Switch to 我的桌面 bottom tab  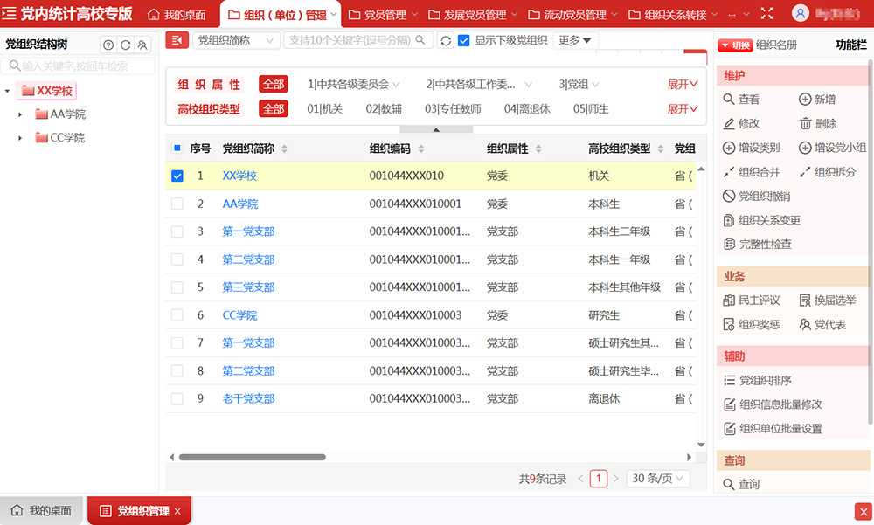tap(41, 510)
